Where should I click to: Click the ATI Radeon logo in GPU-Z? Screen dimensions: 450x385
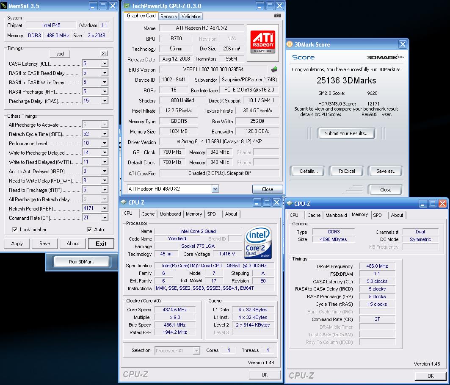[x=262, y=42]
